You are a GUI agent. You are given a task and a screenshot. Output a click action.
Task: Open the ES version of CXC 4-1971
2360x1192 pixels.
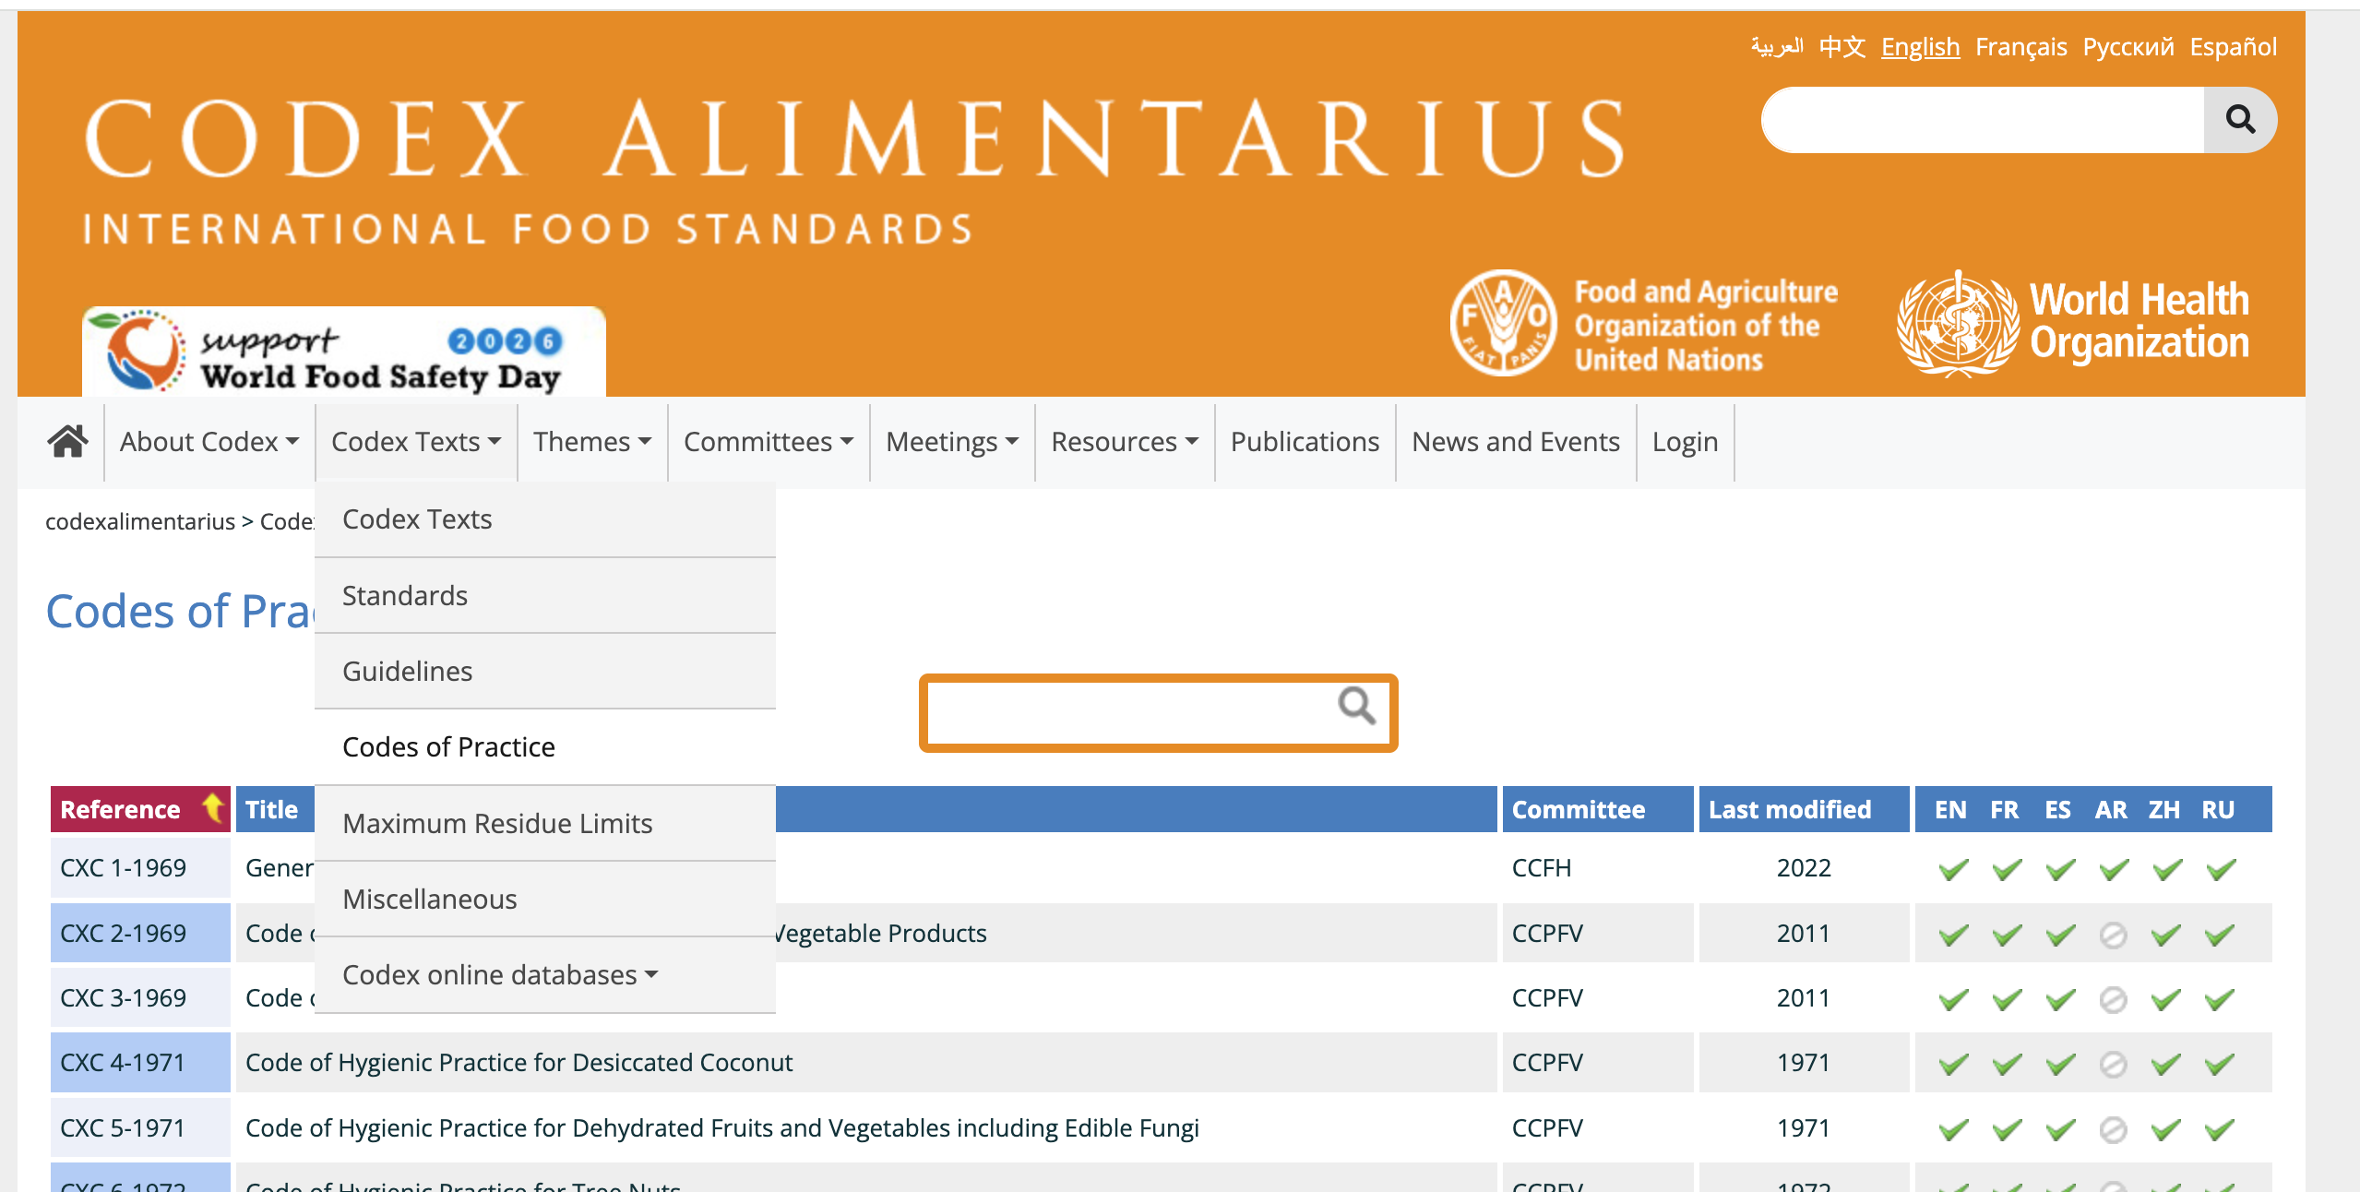[x=2060, y=1064]
